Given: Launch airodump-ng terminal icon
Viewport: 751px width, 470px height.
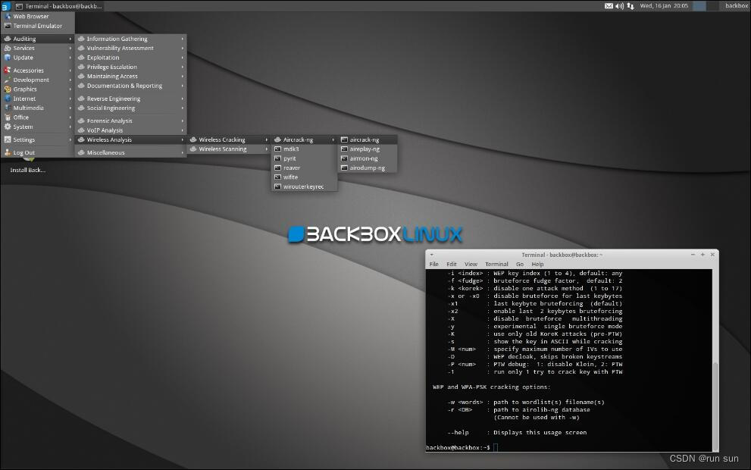Looking at the screenshot, I should 344,168.
